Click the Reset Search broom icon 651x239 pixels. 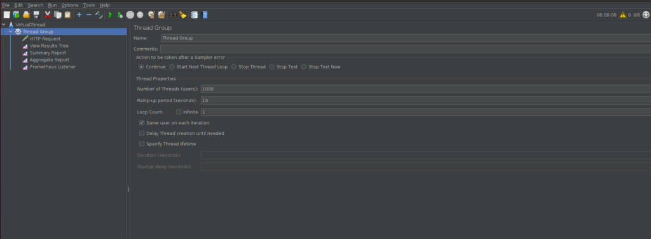tap(182, 15)
